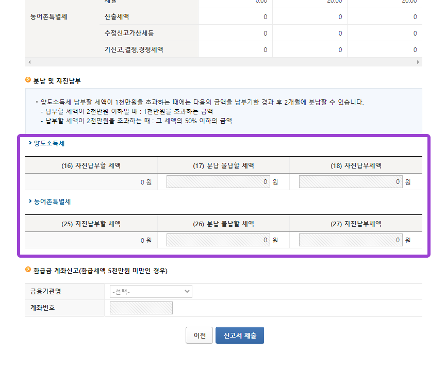Click the chevron next to the 농어촌특별세 subheading
The image size is (446, 369).
point(29,202)
